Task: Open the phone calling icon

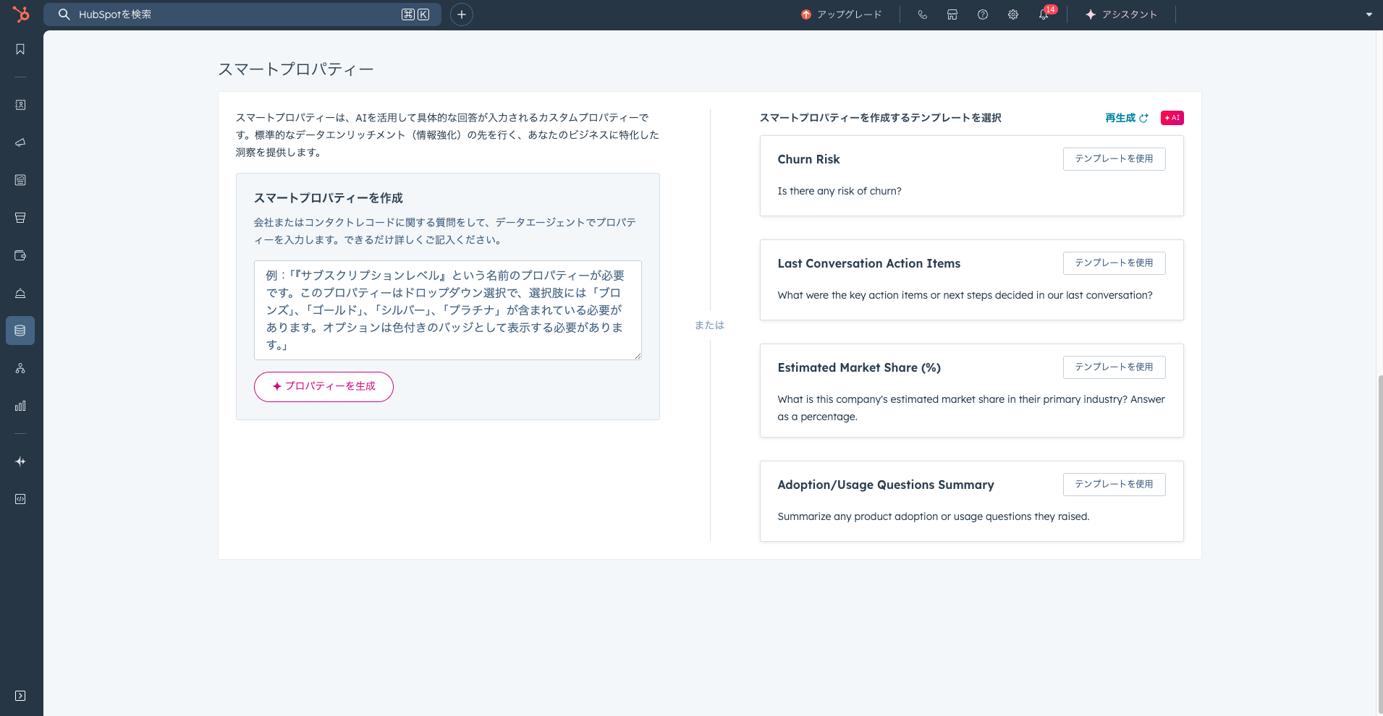Action: click(922, 14)
